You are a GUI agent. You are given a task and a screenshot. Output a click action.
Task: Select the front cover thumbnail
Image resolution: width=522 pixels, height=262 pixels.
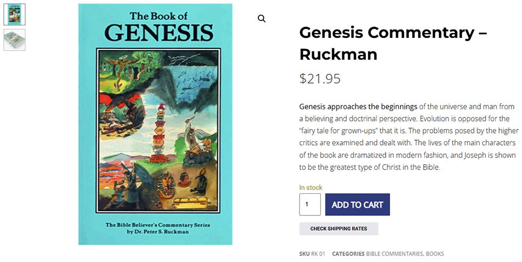(14, 14)
